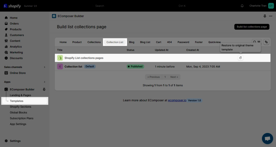Switch to the Blog List tab

click(x=145, y=42)
